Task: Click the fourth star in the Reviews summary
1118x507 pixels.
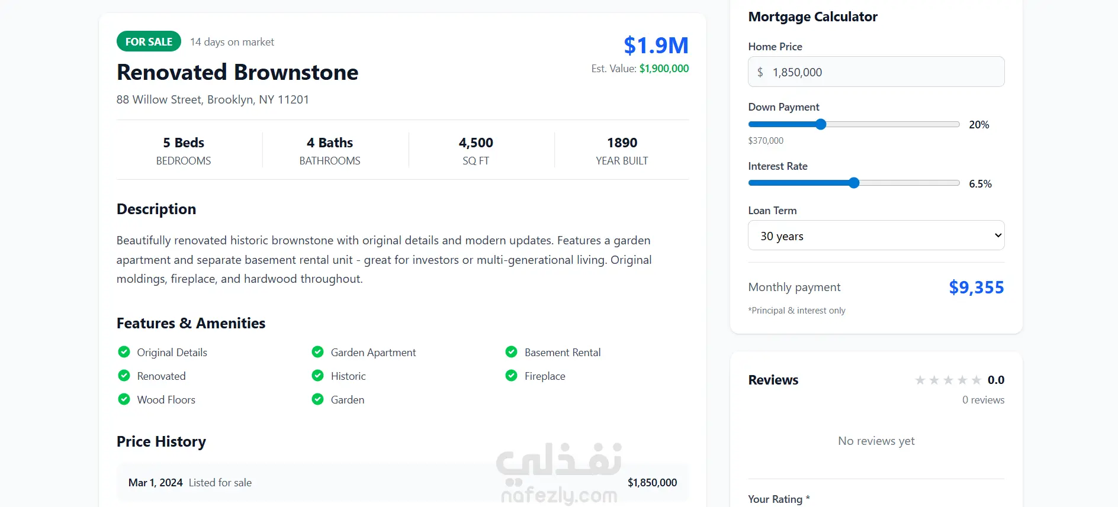Action: 962,380
